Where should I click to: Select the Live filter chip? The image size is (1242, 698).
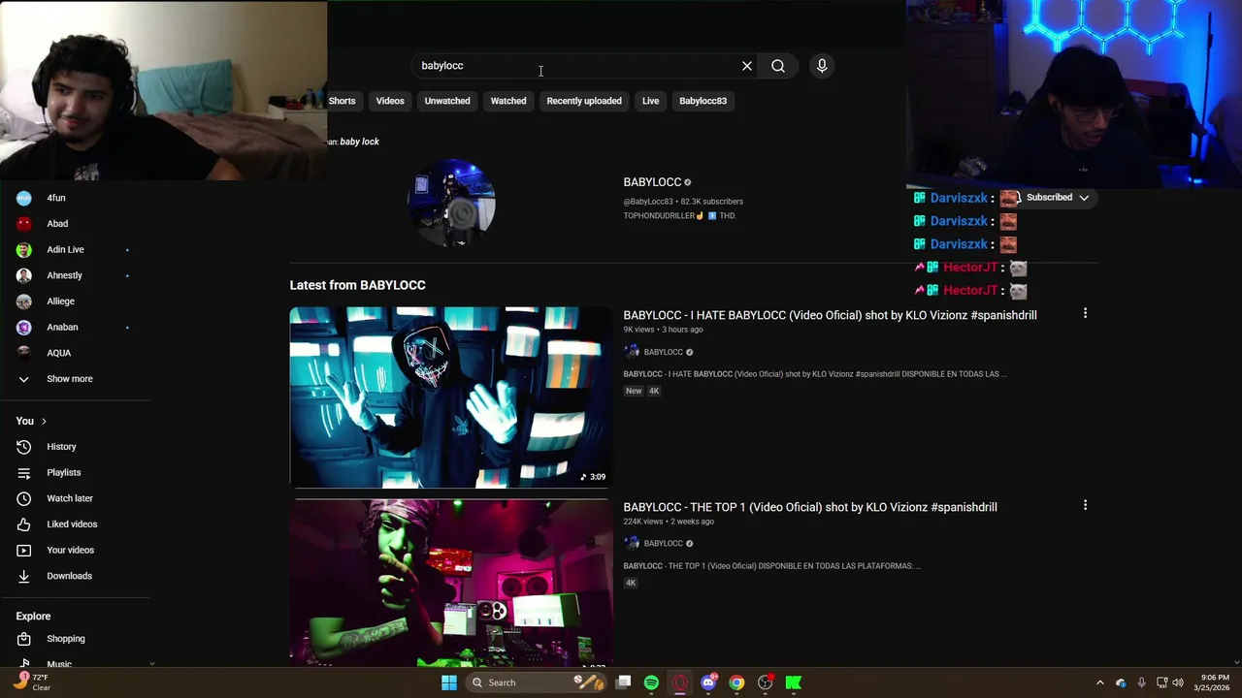(650, 101)
